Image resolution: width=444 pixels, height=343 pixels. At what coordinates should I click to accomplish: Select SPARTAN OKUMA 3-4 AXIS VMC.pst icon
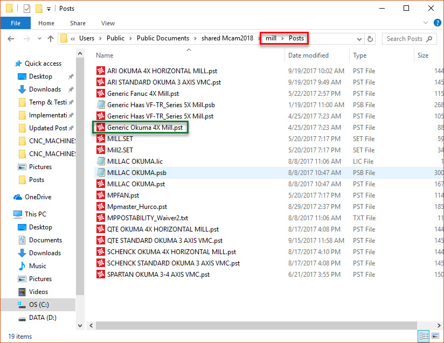tap(101, 275)
